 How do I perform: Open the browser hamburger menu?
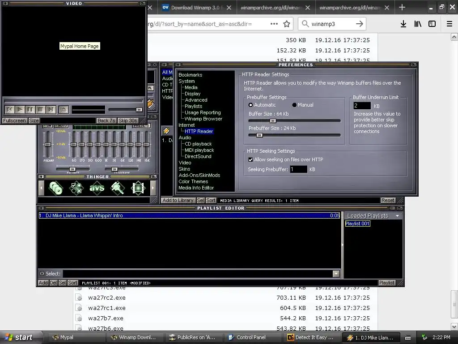point(450,24)
